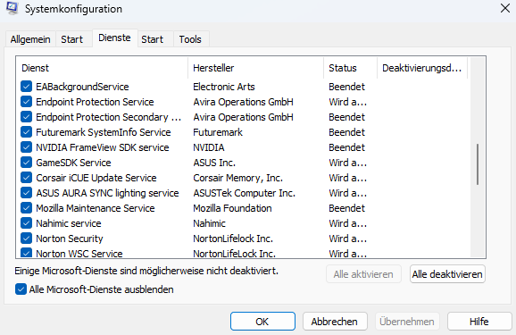
Task: Sort by the Dienst column header
Action: (x=102, y=68)
